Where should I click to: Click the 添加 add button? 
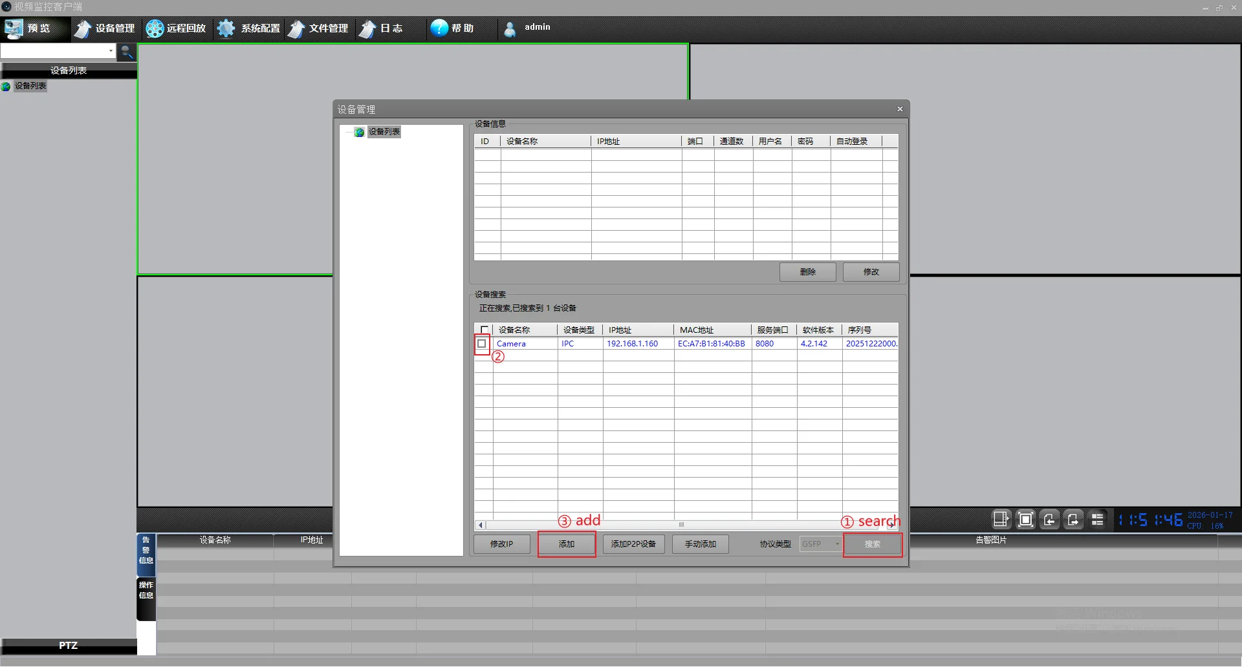click(x=567, y=544)
